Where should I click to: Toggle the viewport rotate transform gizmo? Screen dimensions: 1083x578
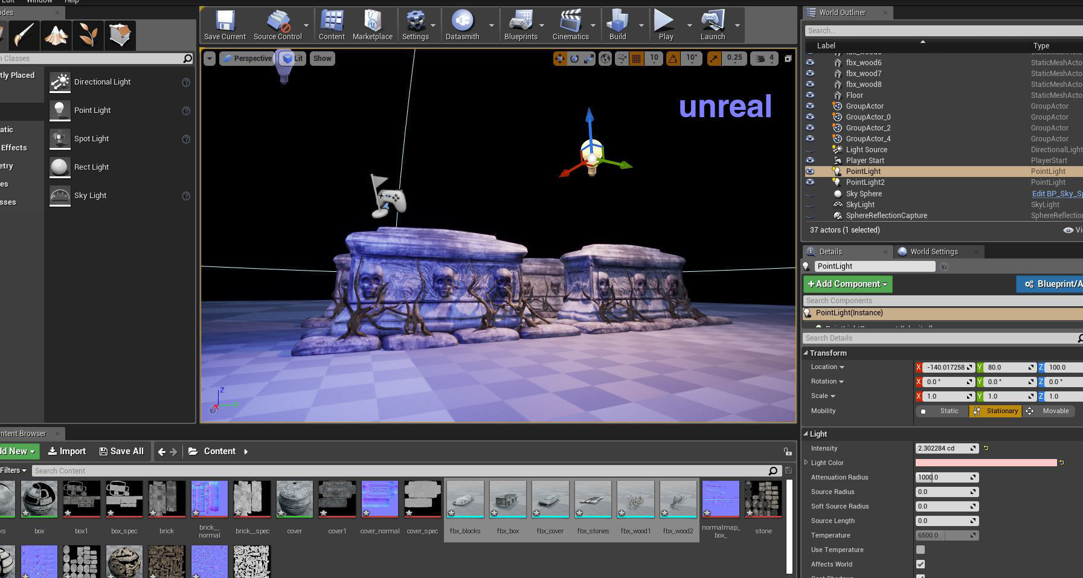pyautogui.click(x=574, y=59)
